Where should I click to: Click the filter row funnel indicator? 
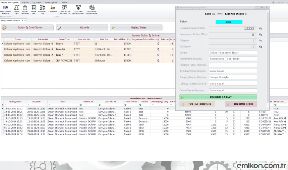[x=2, y=105]
